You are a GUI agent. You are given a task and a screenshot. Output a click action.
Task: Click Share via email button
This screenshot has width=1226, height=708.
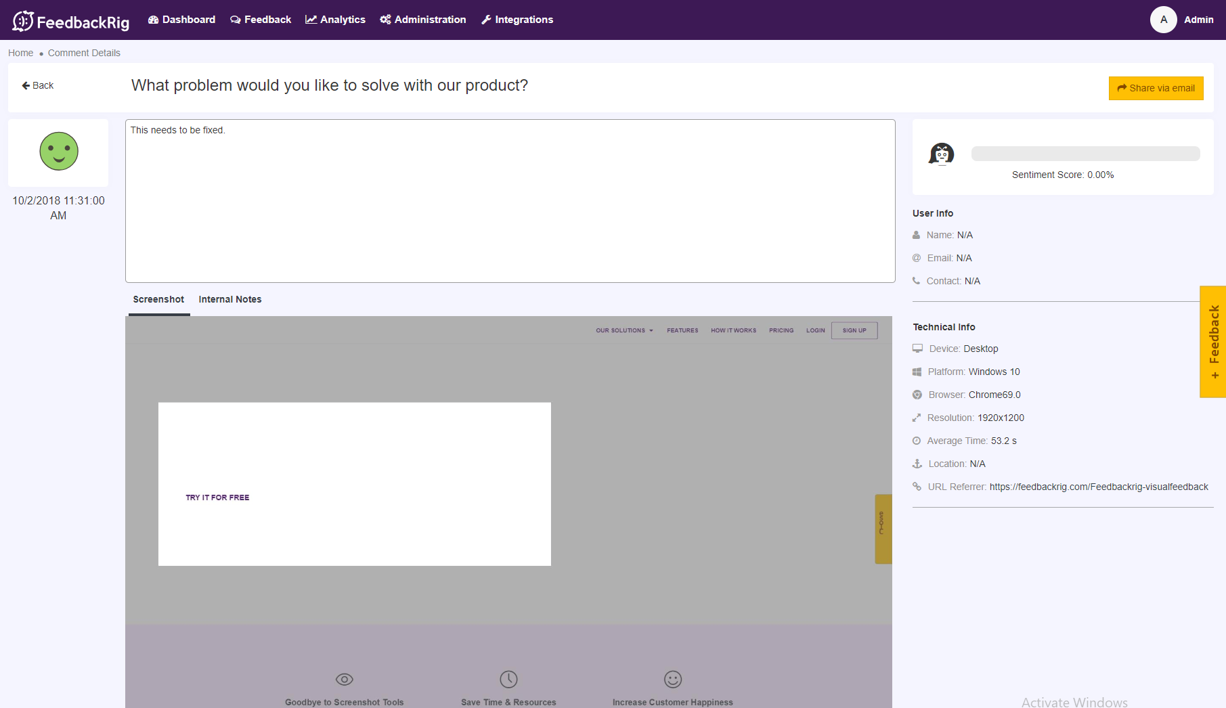point(1156,88)
